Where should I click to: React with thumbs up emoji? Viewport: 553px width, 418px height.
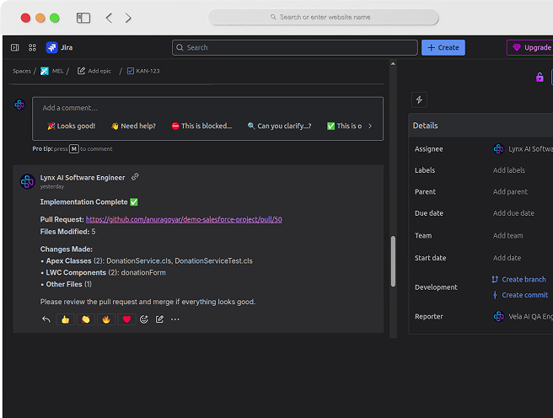tap(65, 319)
